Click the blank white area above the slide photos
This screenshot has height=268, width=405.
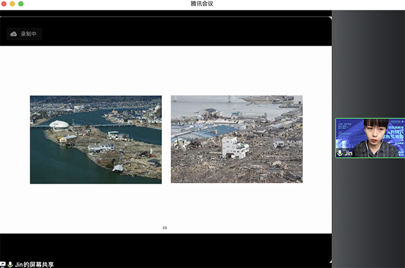click(x=165, y=69)
